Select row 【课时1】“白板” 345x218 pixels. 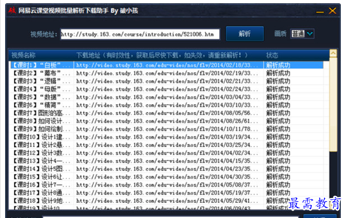pos(166,65)
